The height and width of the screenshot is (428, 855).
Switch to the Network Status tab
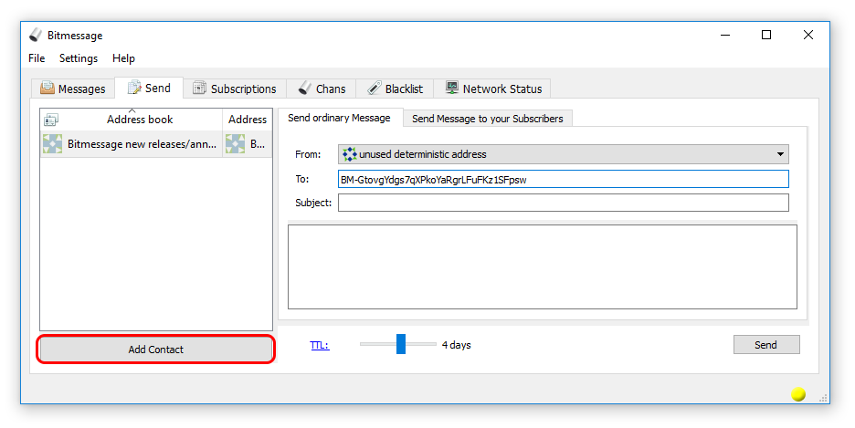pyautogui.click(x=493, y=89)
